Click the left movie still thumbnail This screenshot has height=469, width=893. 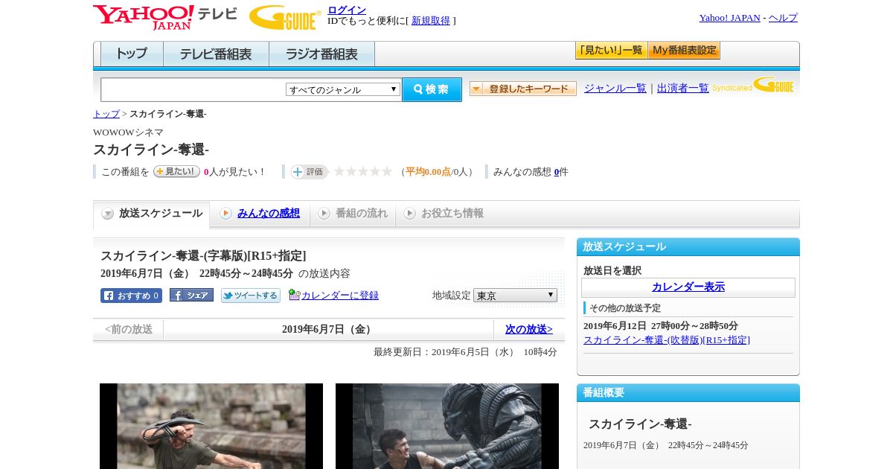click(211, 426)
